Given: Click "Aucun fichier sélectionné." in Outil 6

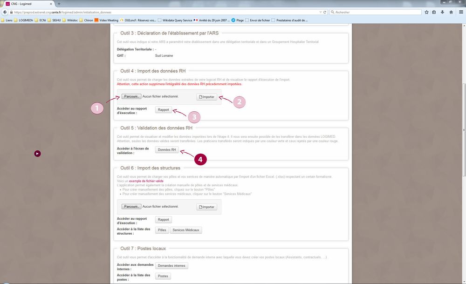Looking at the screenshot, I should 160,206.
